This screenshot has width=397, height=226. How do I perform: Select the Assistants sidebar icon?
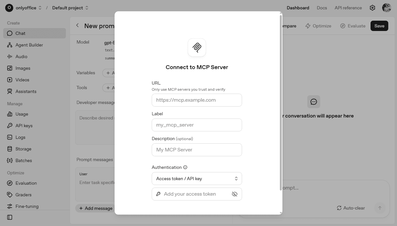tap(25, 91)
